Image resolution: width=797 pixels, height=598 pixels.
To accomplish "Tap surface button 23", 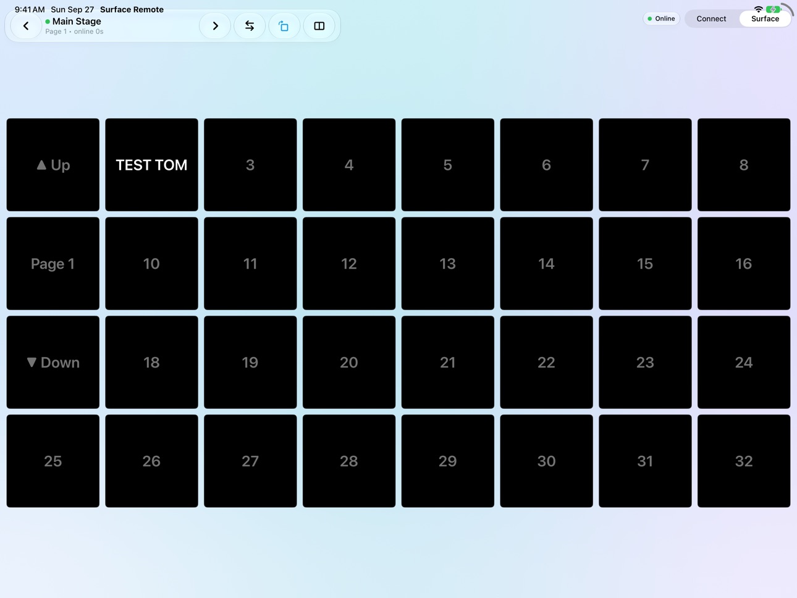I will click(x=645, y=363).
